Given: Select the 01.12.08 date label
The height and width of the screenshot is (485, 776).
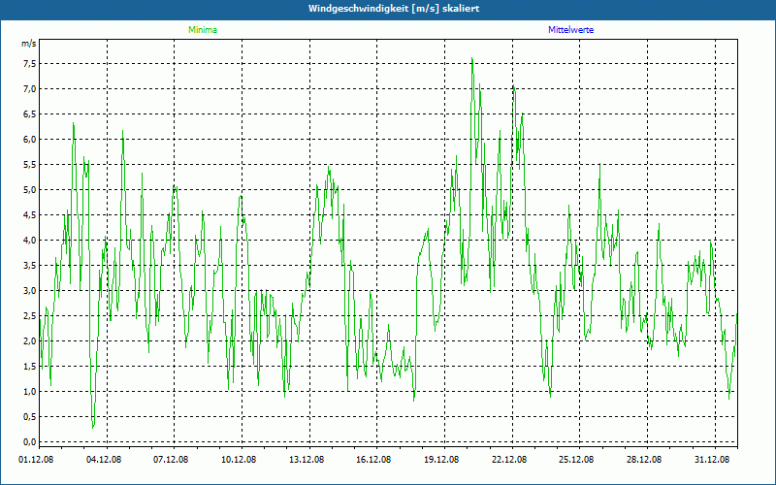Looking at the screenshot, I should [x=37, y=461].
